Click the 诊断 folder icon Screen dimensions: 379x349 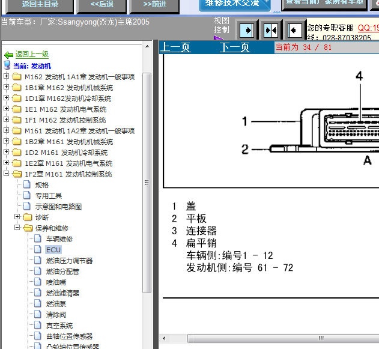(x=28, y=217)
